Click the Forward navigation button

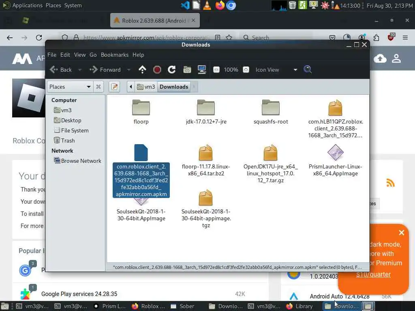(x=105, y=70)
